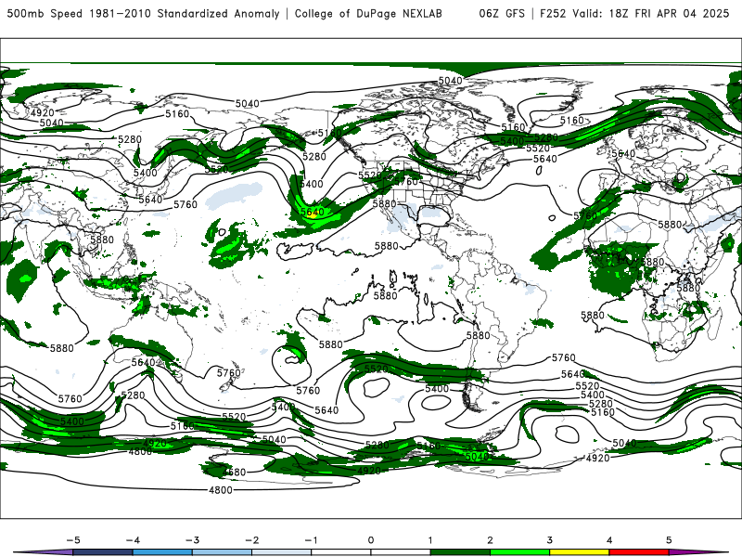
Task: Click the 'F252 Valid: 18Z FRI APR 04 2025' text
Action: [x=634, y=13]
